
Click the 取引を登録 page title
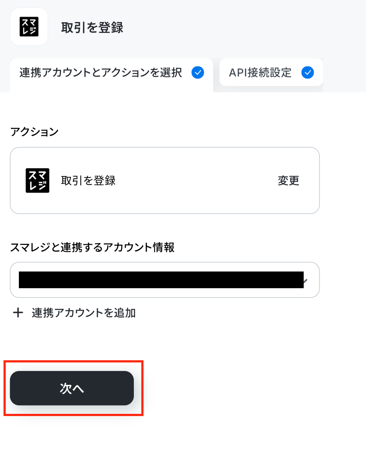point(92,28)
